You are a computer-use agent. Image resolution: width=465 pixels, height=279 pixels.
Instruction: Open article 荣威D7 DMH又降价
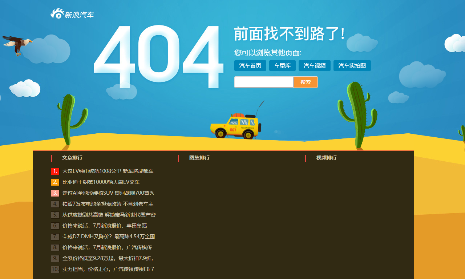[109, 236]
